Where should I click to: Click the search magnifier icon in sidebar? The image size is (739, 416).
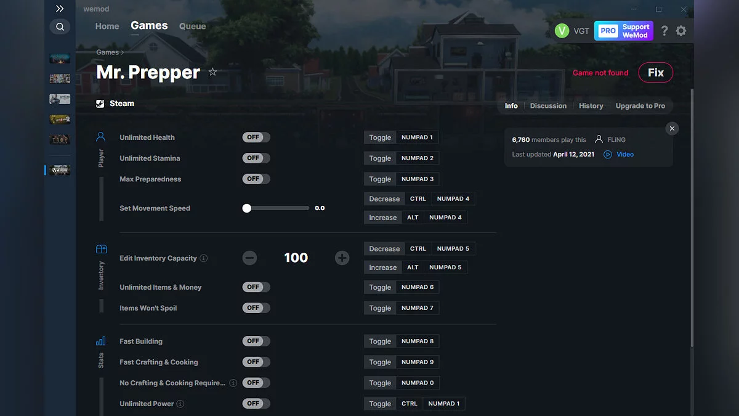60,27
